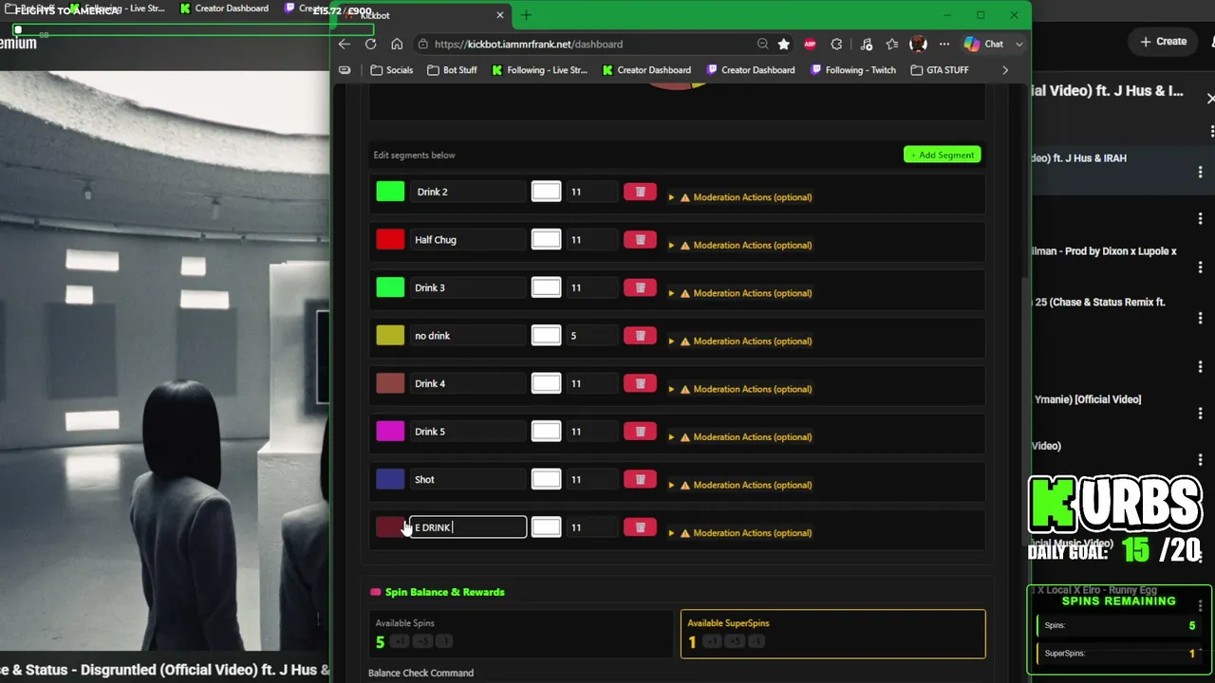Screen dimensions: 1215x683
Task: Subtract 1 from Available SuperSpins
Action: 756,641
